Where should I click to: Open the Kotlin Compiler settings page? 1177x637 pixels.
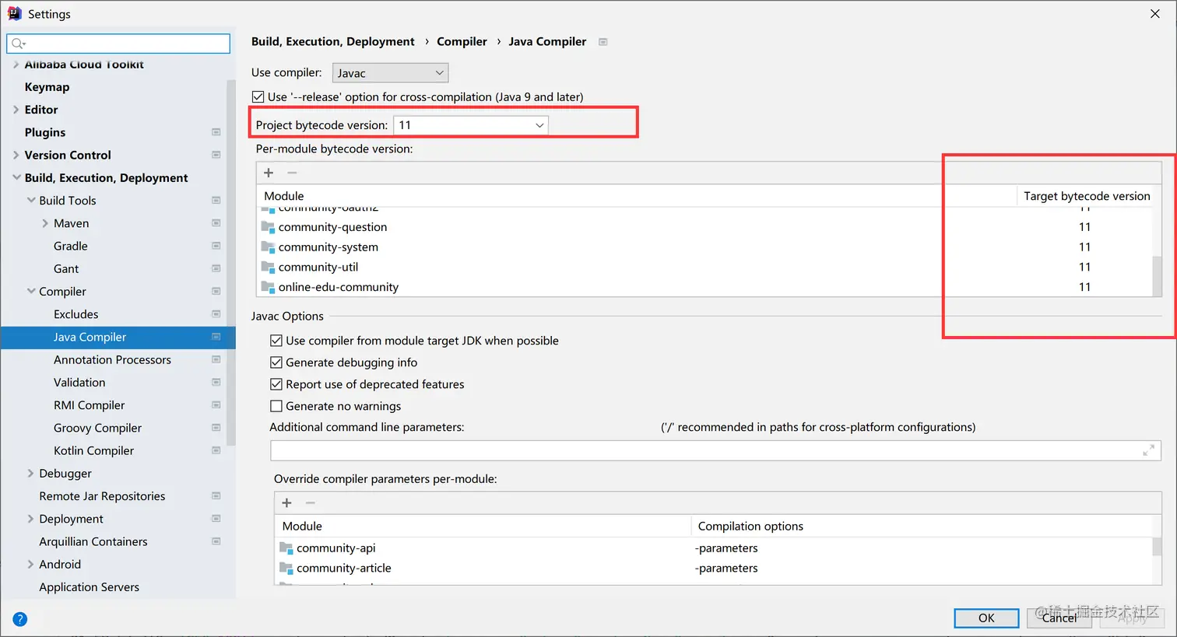coord(93,451)
